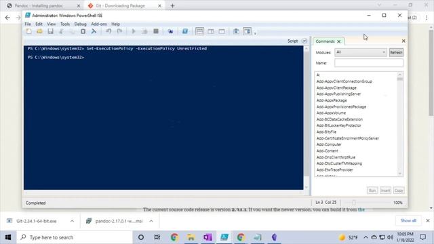The height and width of the screenshot is (244, 434).
Task: Open the Add-ons menu
Action: click(x=99, y=24)
